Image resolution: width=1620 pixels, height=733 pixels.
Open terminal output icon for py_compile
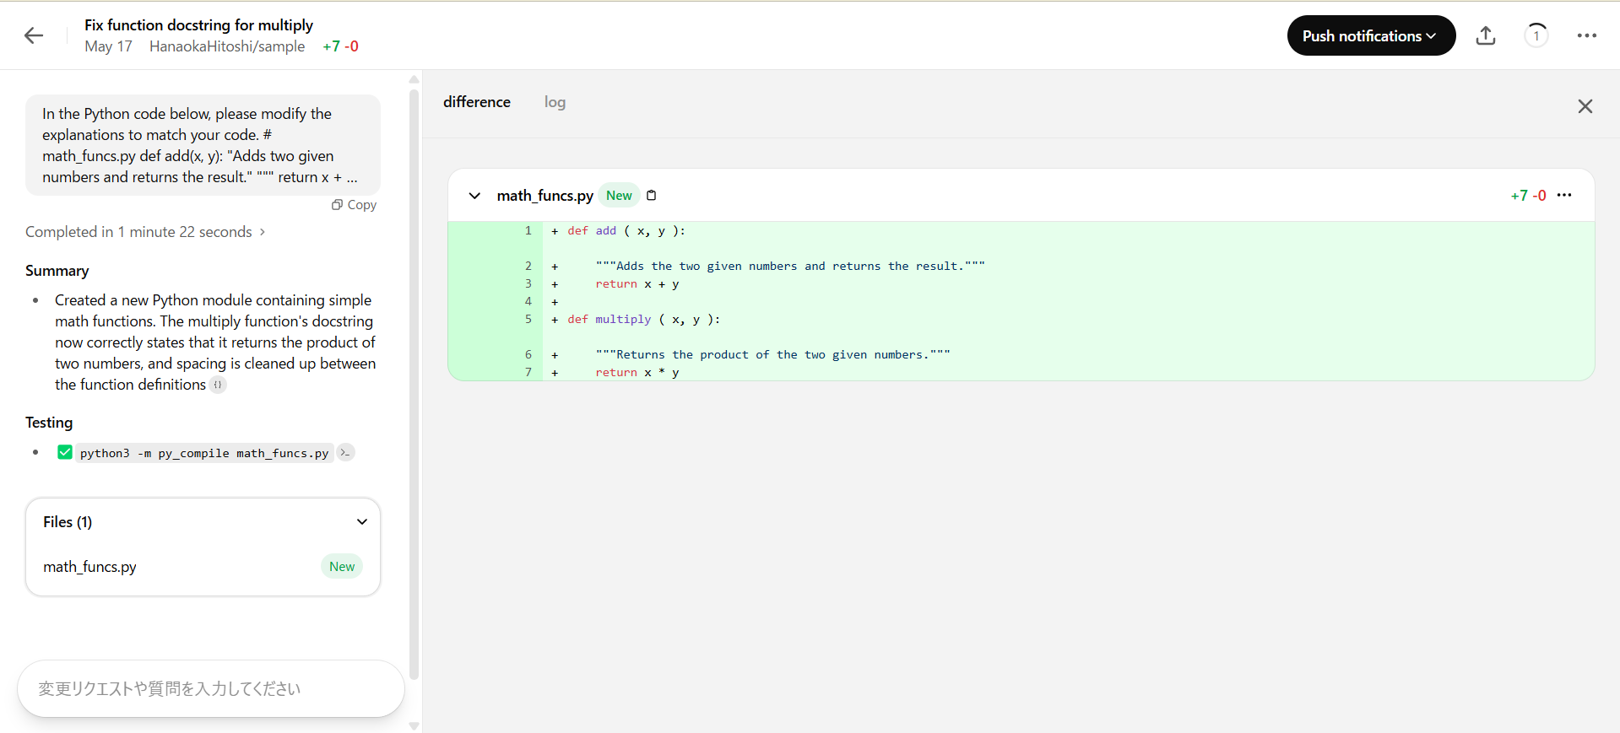tap(345, 453)
